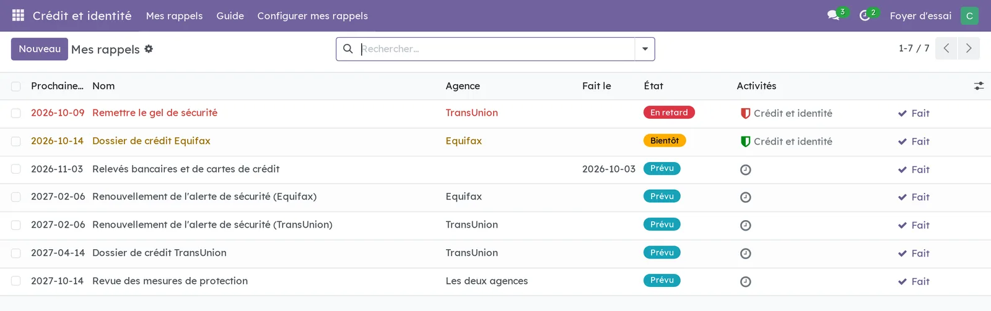Click activity clock for Dossier de crédit TransUnion
The height and width of the screenshot is (311, 991).
click(x=746, y=253)
